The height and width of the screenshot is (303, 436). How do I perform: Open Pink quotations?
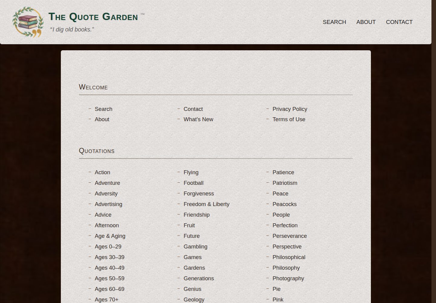tap(278, 300)
